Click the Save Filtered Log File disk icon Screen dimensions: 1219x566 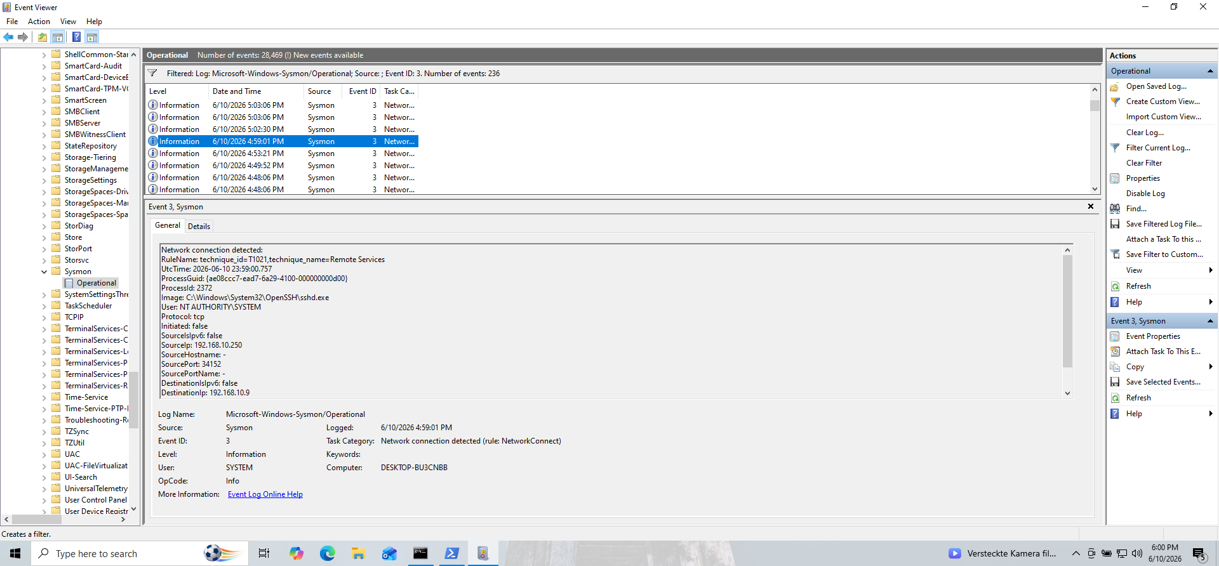[1115, 224]
